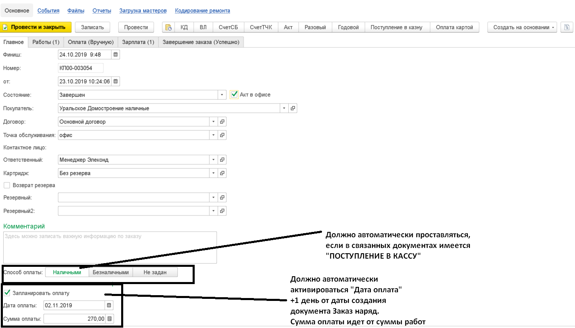Open the Создать на основании dropdown

pyautogui.click(x=522, y=28)
